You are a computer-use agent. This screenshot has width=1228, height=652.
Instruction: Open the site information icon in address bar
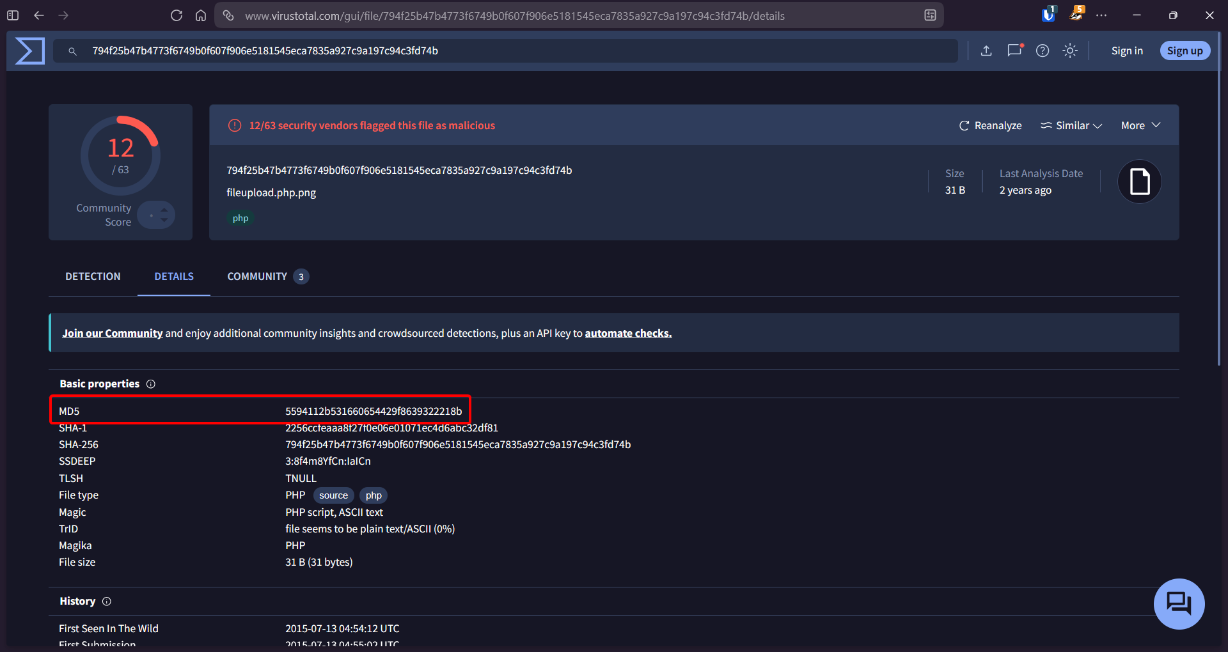coord(228,15)
